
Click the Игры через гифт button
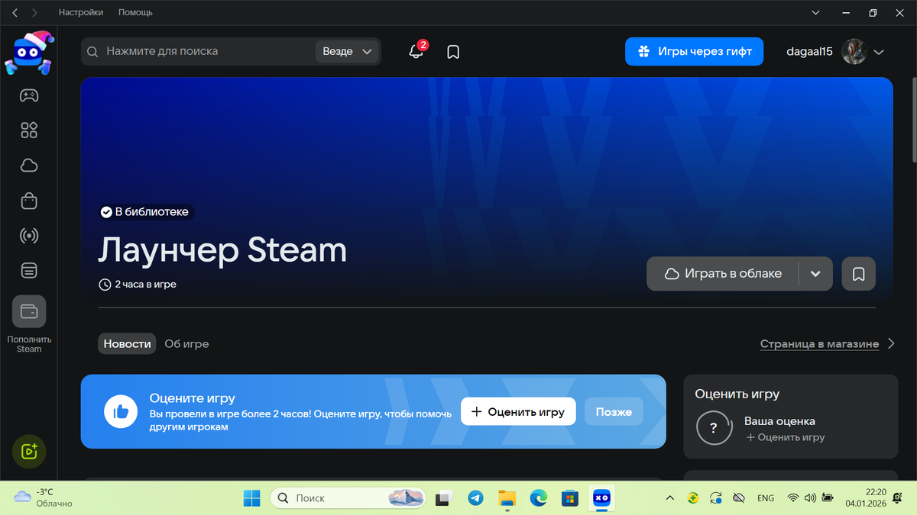[694, 51]
